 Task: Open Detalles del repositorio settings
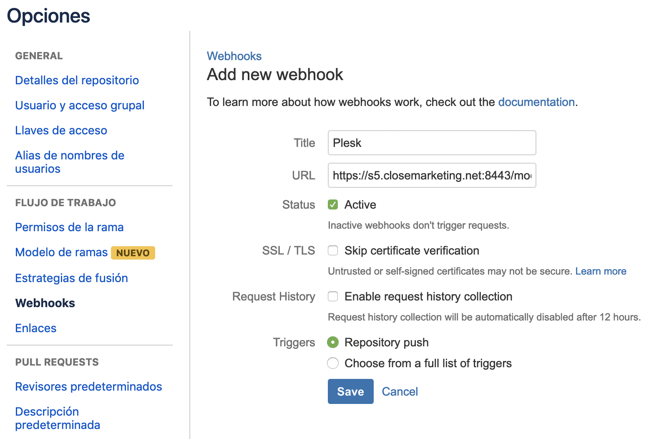(x=77, y=80)
